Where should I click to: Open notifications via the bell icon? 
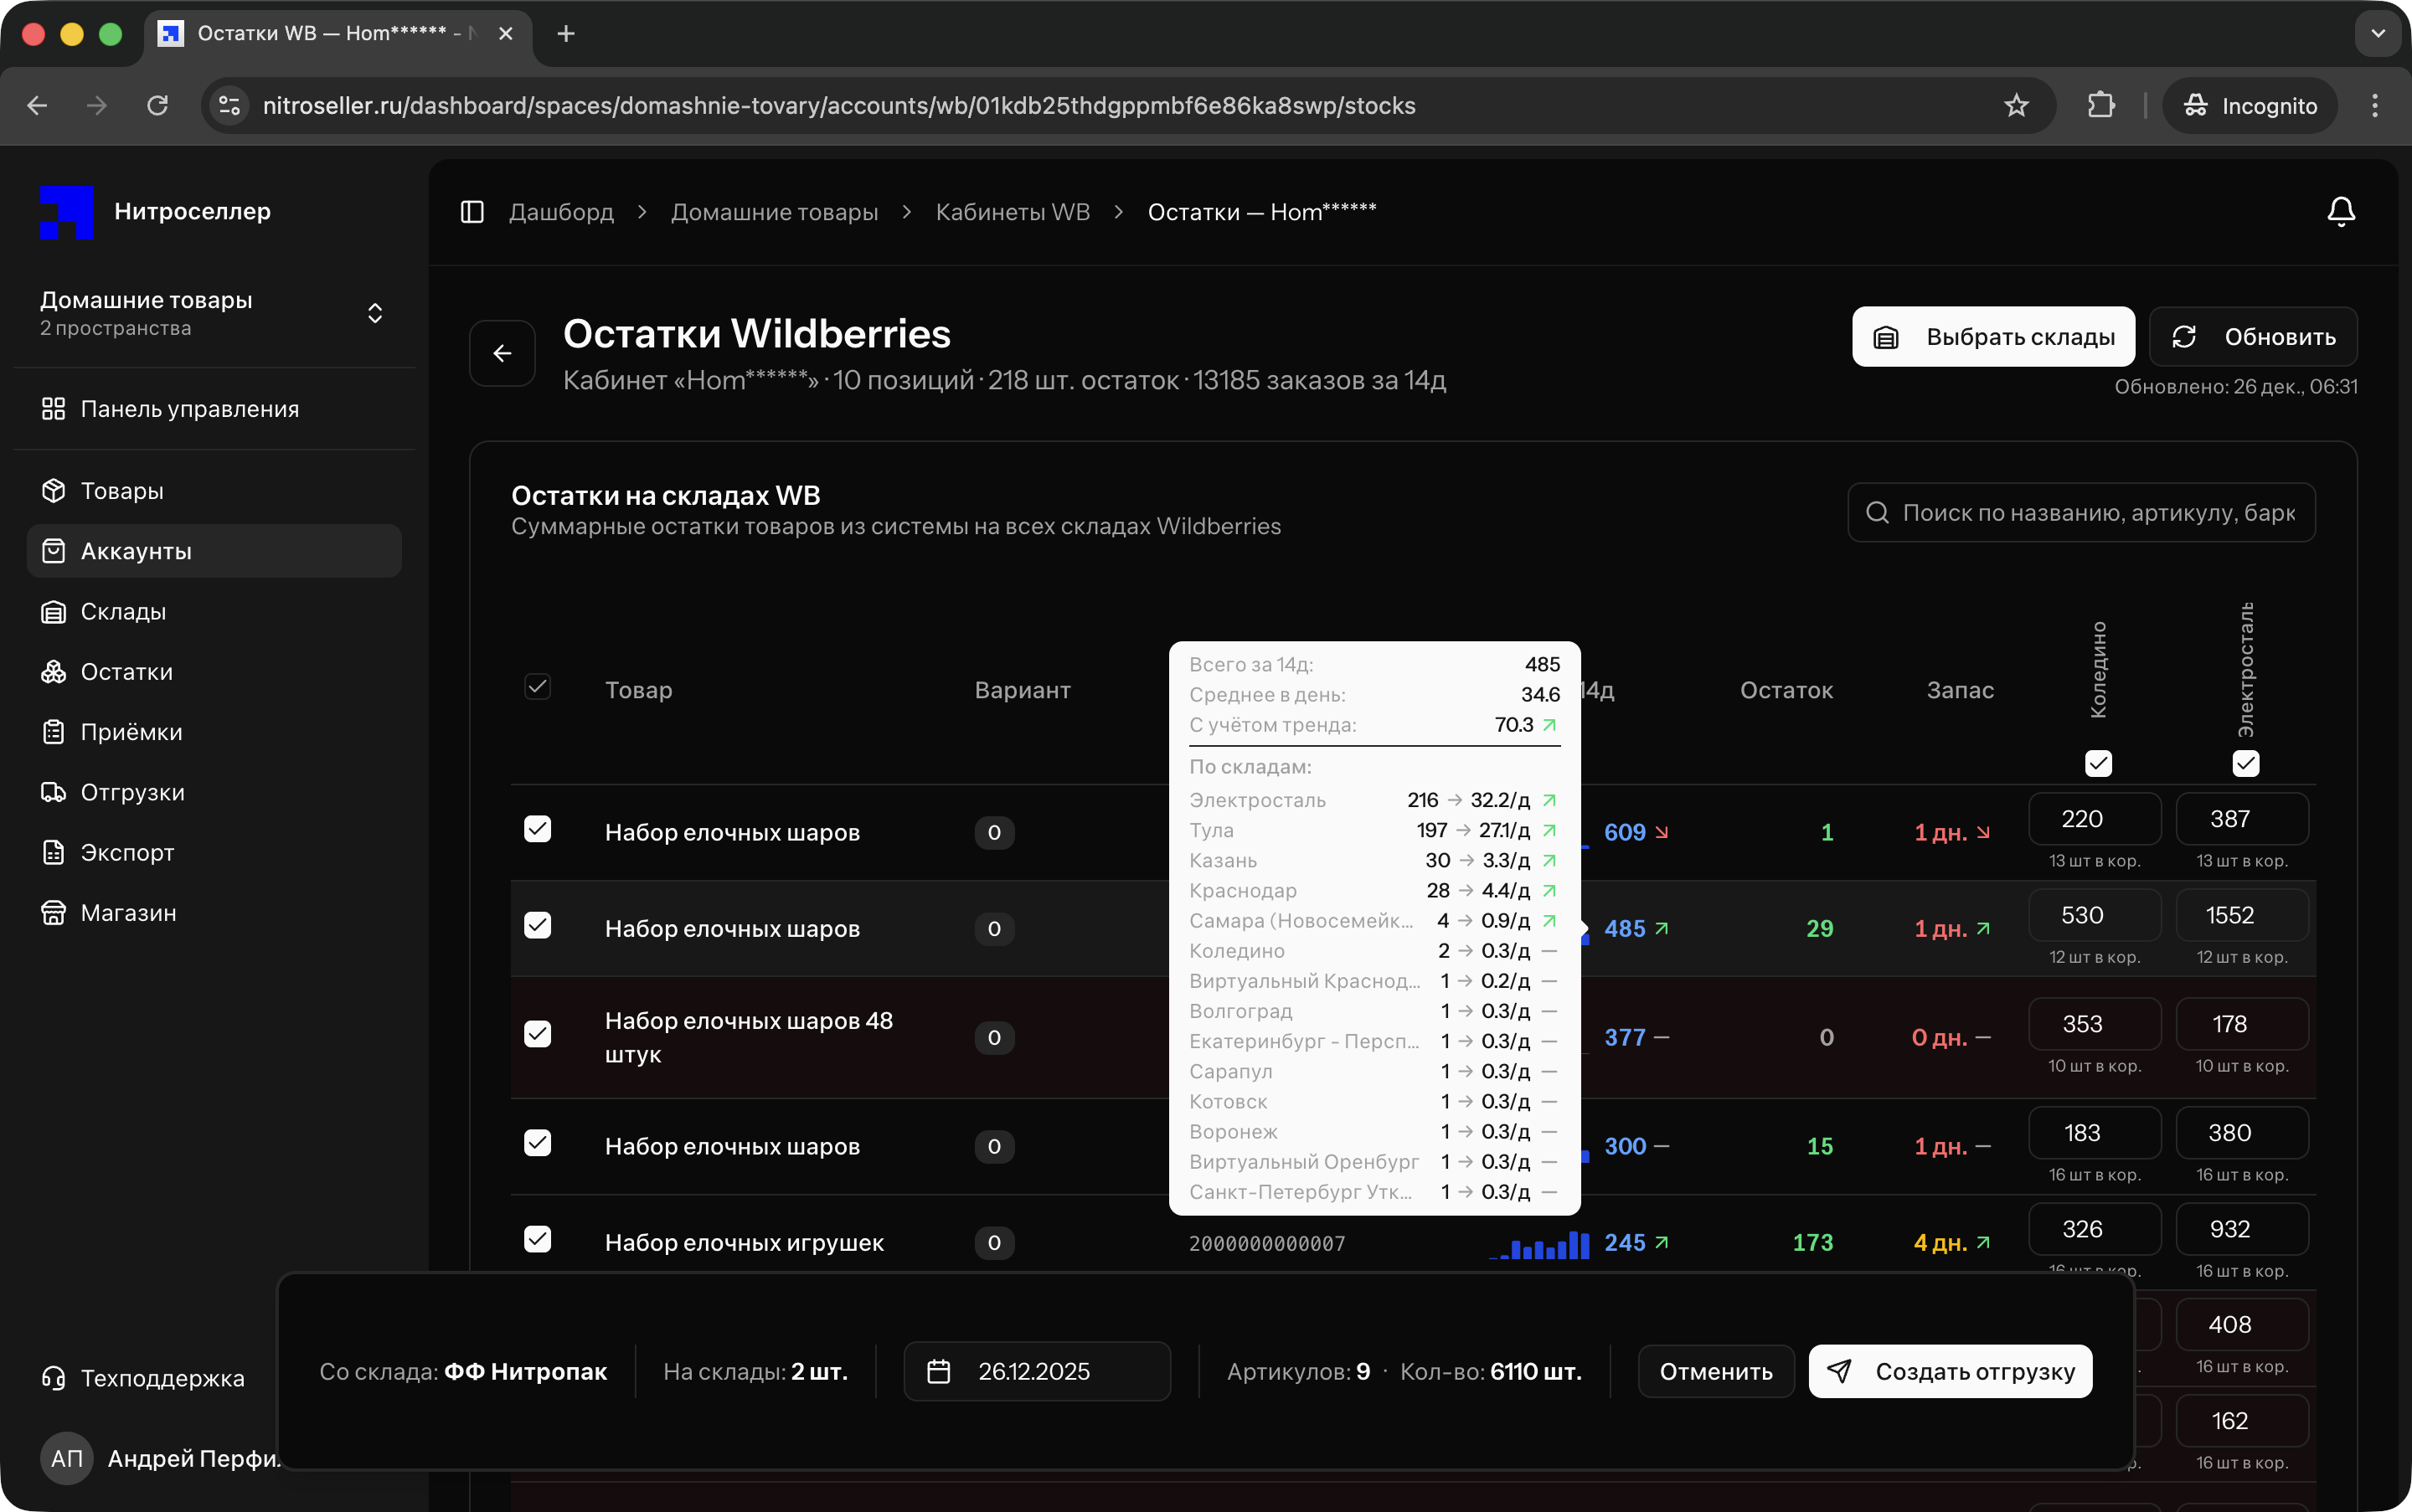click(x=2341, y=211)
